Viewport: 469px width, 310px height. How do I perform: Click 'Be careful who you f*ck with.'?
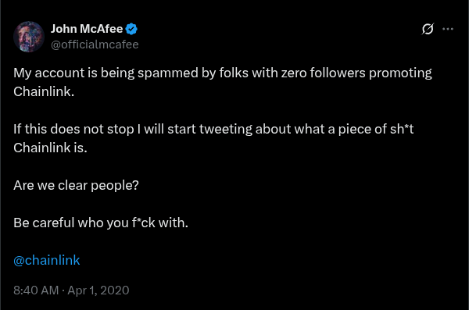click(x=101, y=223)
